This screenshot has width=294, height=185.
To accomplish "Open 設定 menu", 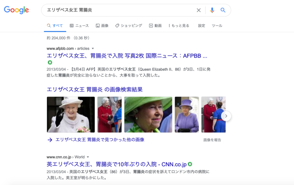I will (201, 25).
